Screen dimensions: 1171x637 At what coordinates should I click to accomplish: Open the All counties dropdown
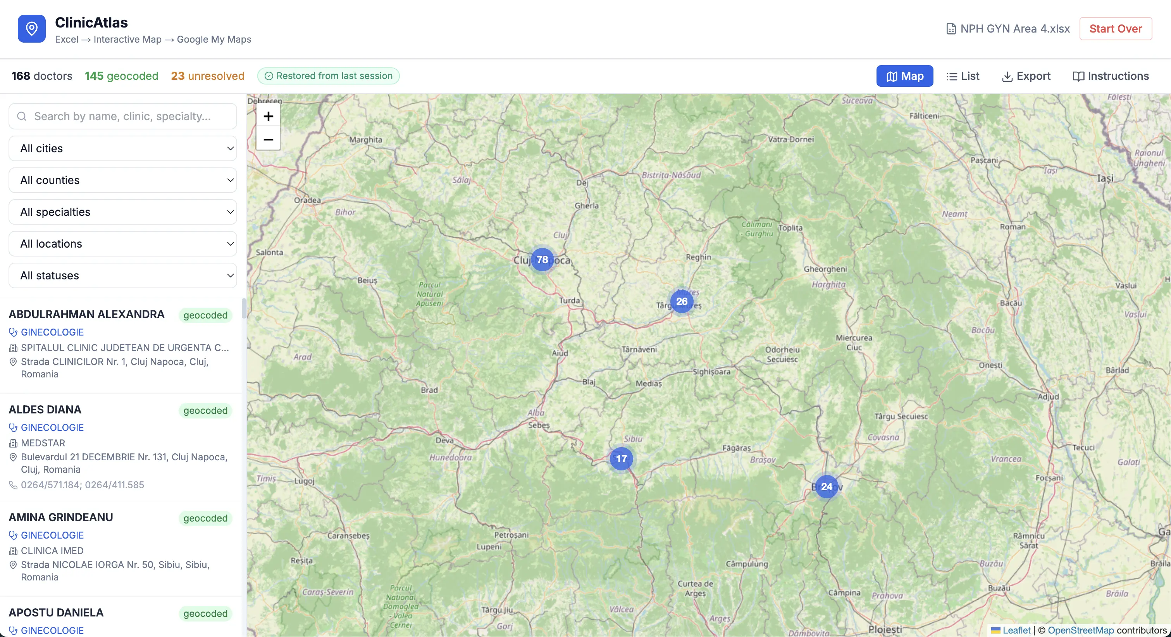pos(123,180)
